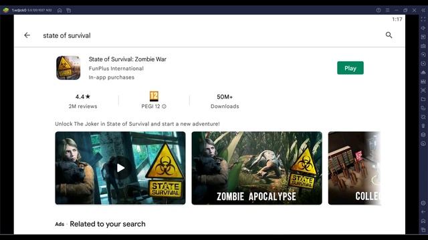428x240 pixels.
Task: Go back using the Play Store arrow
Action: [27, 35]
